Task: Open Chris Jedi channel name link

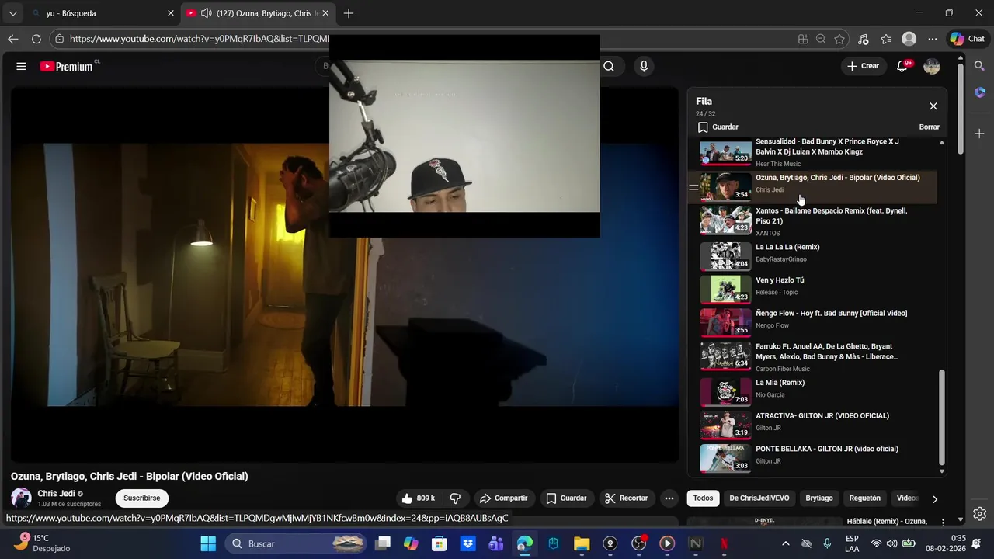Action: [x=56, y=494]
